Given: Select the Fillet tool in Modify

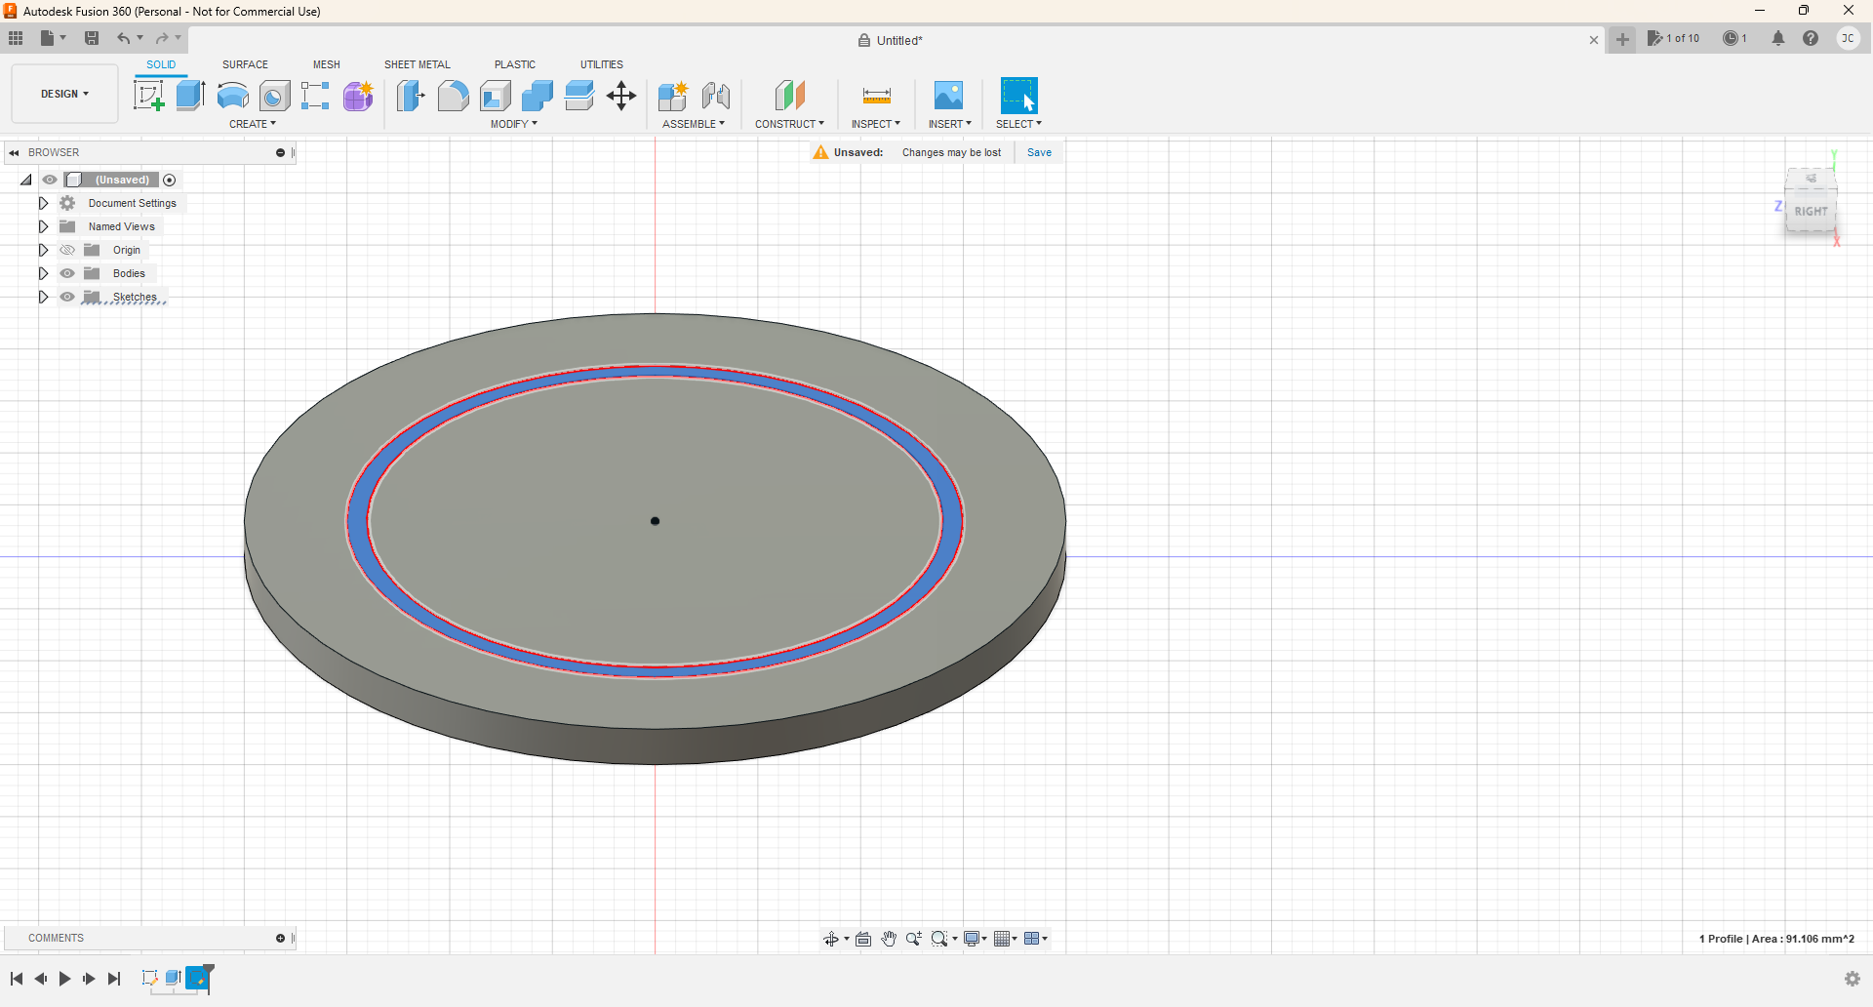Looking at the screenshot, I should 453,96.
